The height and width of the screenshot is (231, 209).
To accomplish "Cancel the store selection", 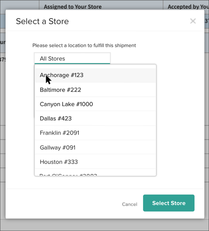I will 130,204.
